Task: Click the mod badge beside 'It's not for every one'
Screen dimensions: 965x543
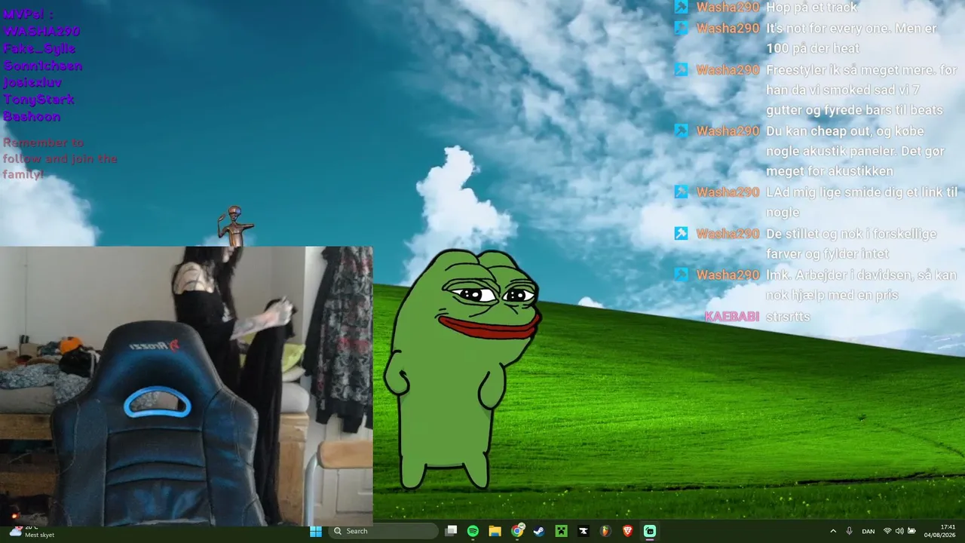Action: click(681, 28)
